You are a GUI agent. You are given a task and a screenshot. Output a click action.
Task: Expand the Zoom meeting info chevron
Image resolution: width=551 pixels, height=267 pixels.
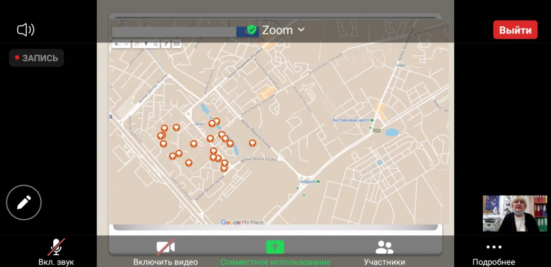click(301, 30)
